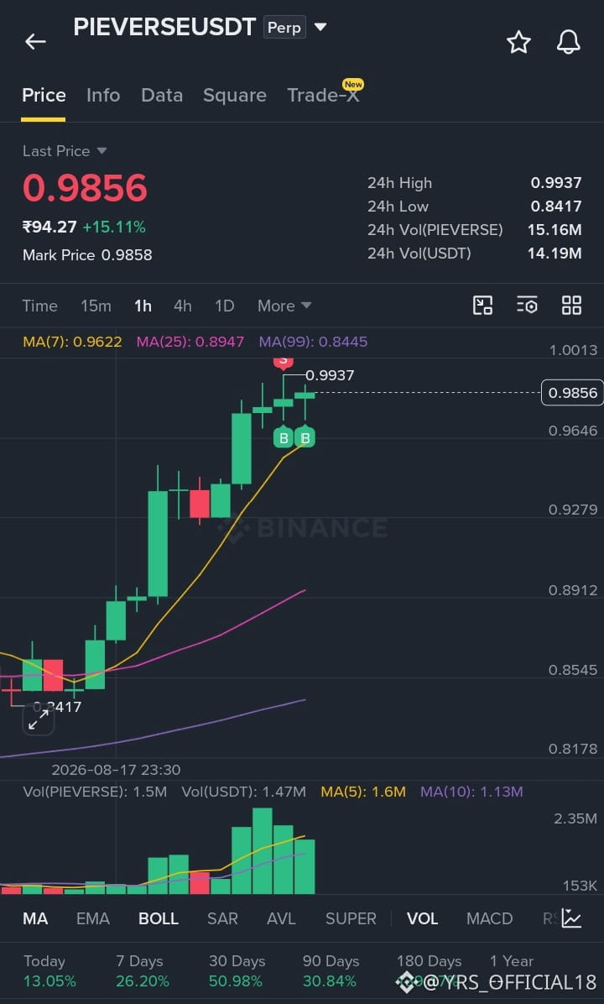Viewport: 604px width, 1004px height.
Task: Tap the Mark Price 0.9858 text
Action: point(87,255)
